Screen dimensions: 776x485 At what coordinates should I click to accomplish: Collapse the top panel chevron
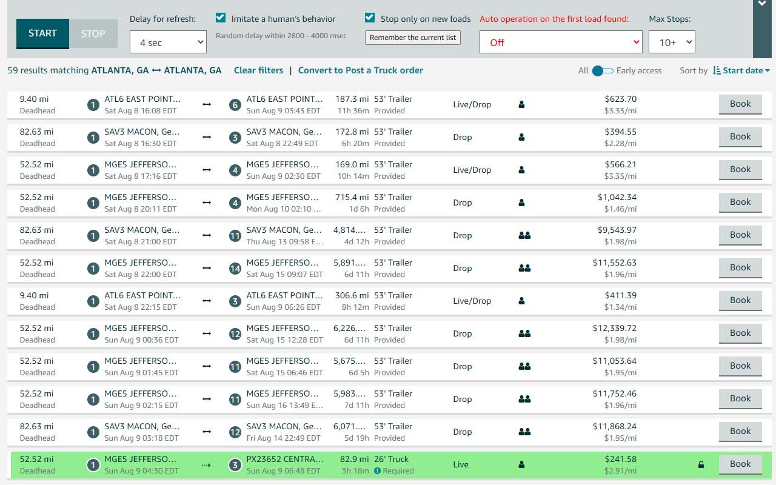click(762, 4)
